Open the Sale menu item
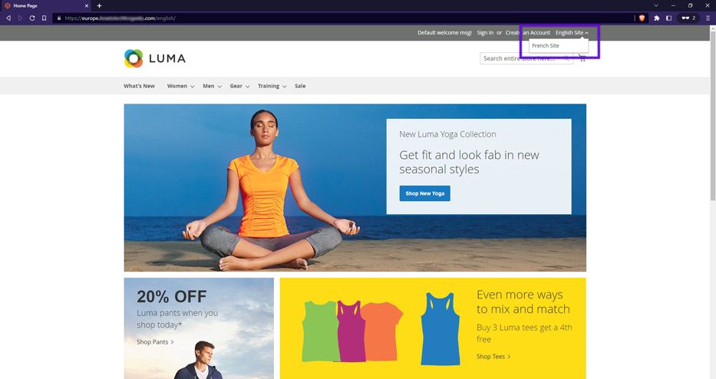Screen dimensions: 716x379 pyautogui.click(x=300, y=86)
